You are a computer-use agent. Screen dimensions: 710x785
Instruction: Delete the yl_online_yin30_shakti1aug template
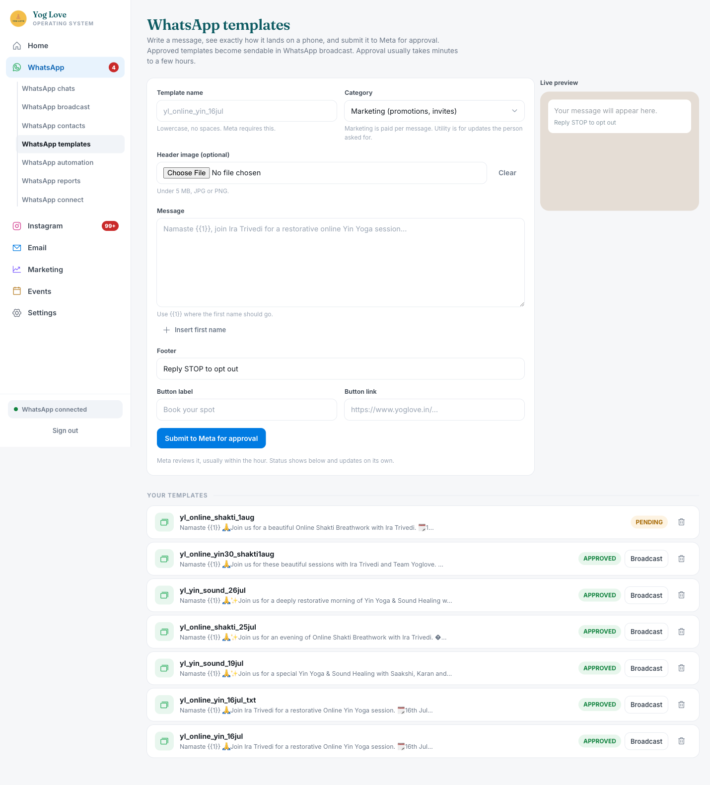pos(681,559)
